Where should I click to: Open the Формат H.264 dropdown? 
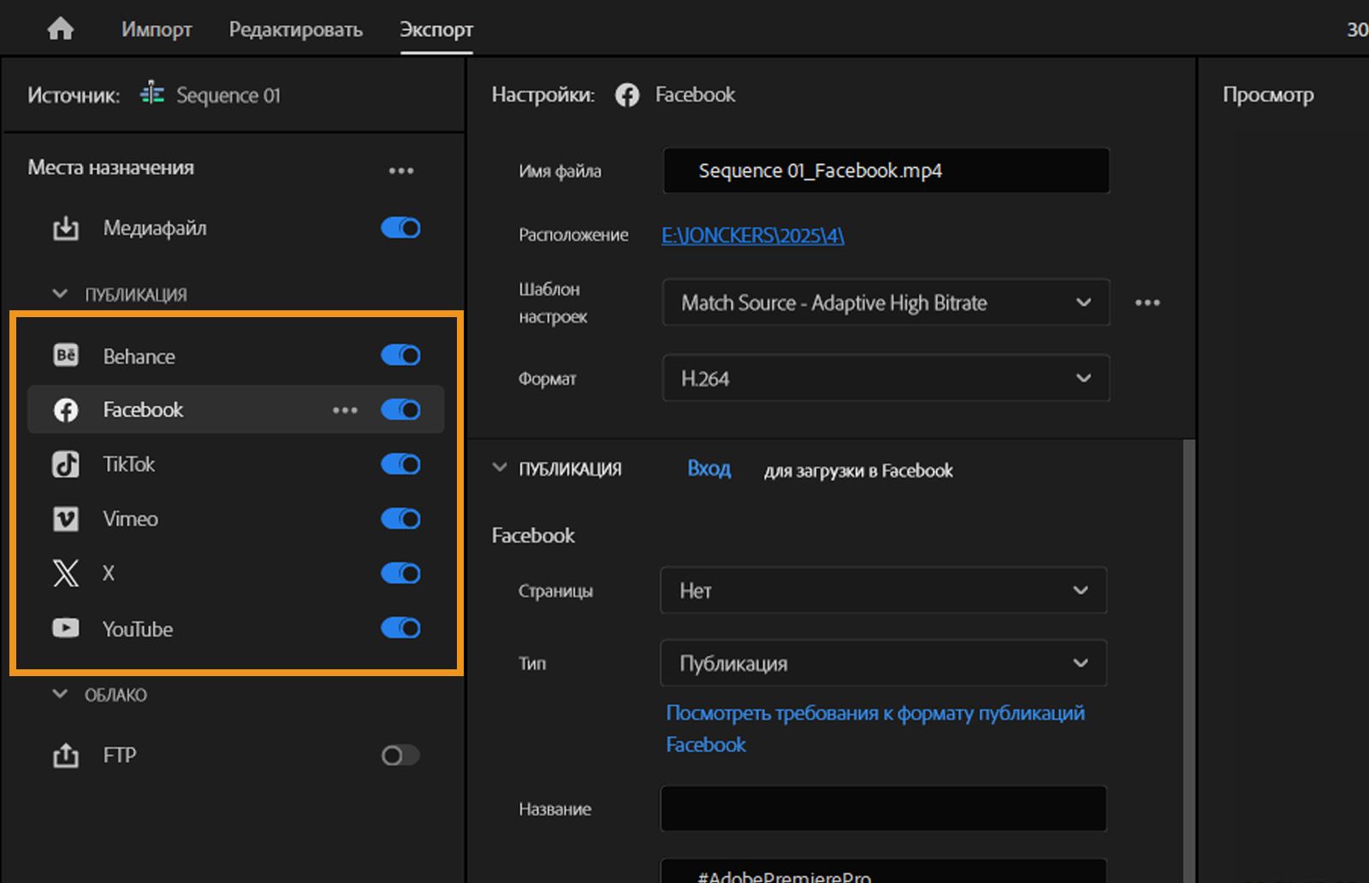tap(886, 379)
